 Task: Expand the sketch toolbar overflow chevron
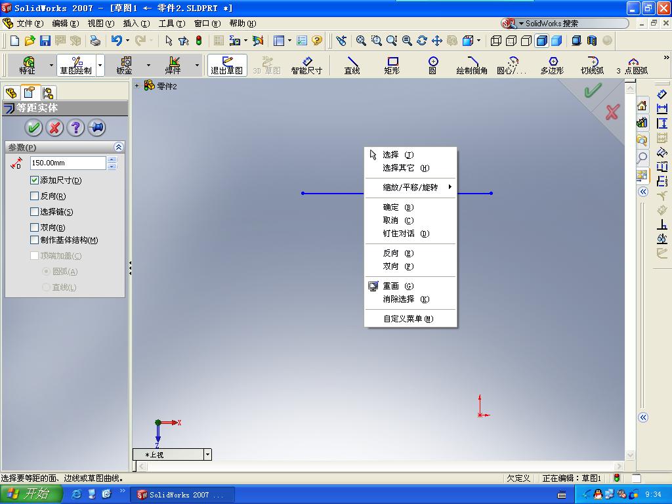tap(666, 57)
